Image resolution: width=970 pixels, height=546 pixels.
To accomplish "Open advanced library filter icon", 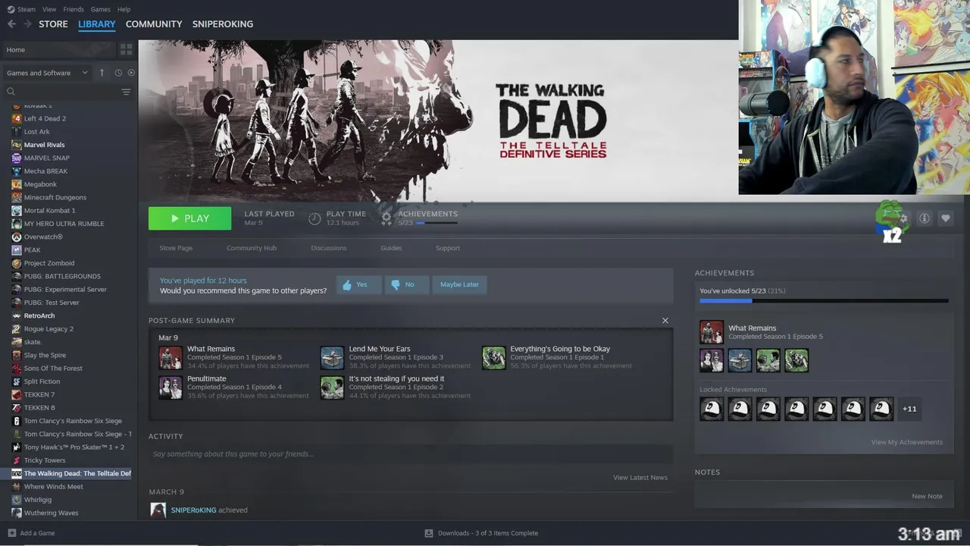I will point(126,92).
